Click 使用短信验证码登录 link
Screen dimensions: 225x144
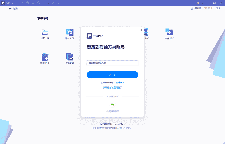112,87
